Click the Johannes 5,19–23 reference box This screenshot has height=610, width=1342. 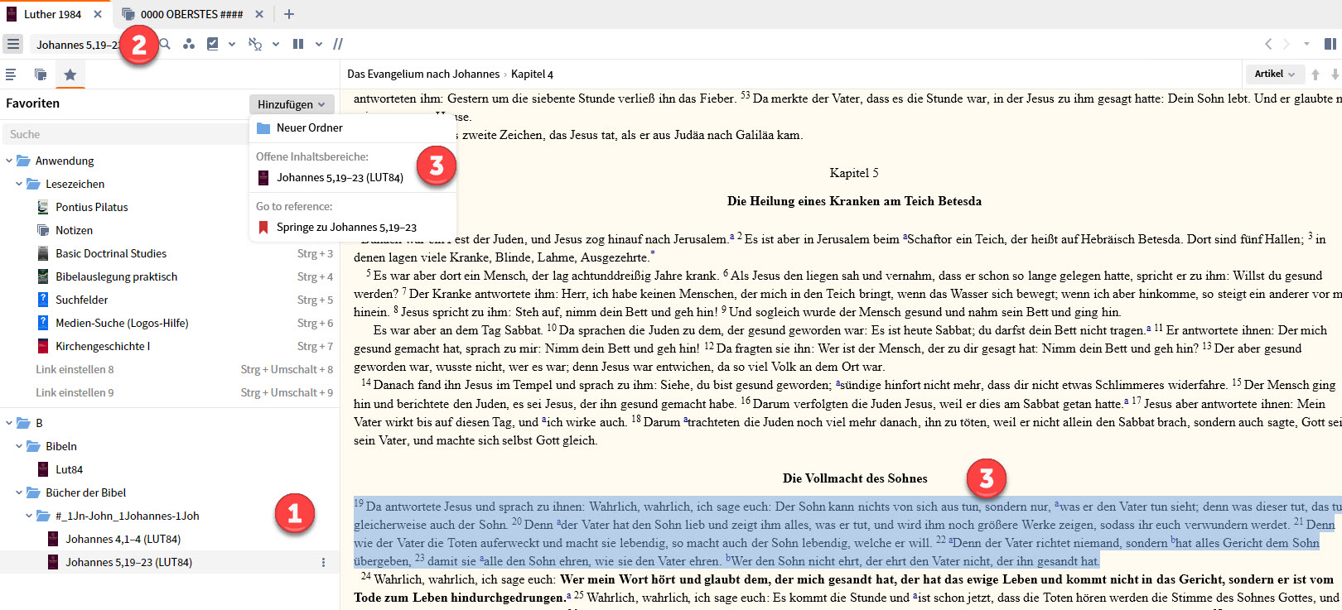[79, 45]
